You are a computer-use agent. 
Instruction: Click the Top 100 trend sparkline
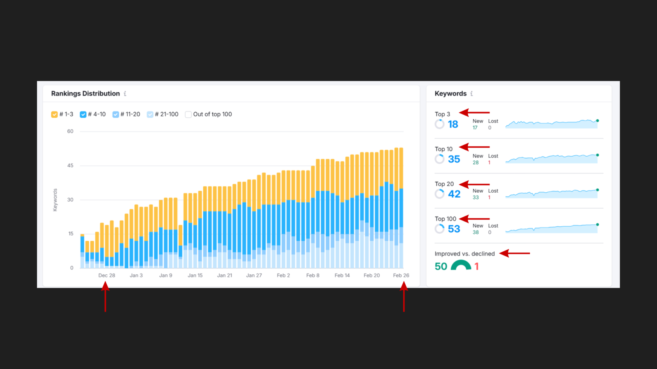coord(551,228)
